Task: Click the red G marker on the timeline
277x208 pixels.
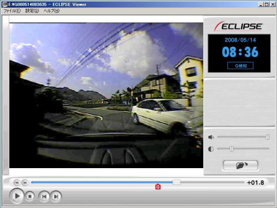Action: [158, 187]
